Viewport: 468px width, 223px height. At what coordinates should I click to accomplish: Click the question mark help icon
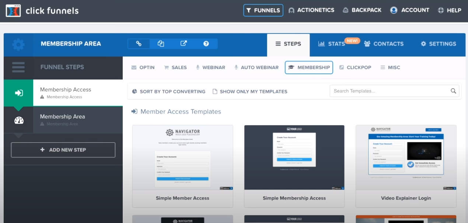(x=206, y=44)
